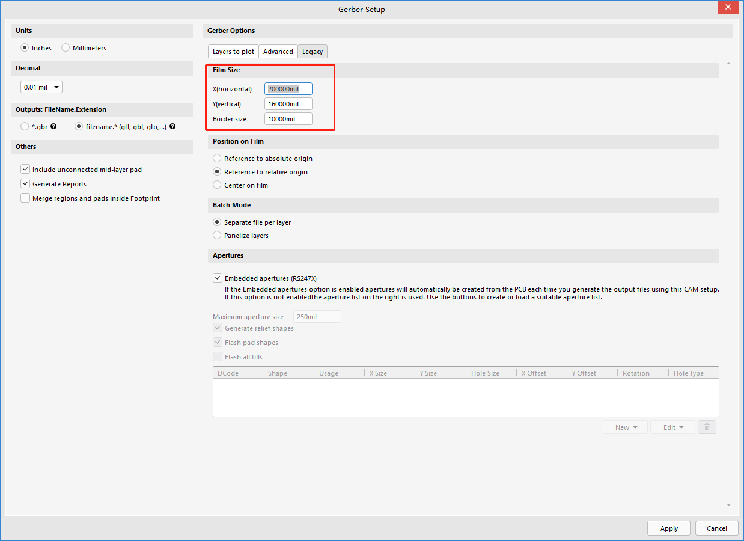Select Center on film position option
Screen dimensions: 744x541
click(x=218, y=185)
